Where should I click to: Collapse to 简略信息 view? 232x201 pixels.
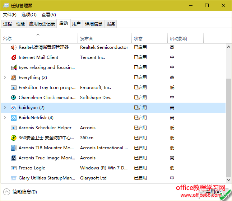pyautogui.click(x=20, y=192)
